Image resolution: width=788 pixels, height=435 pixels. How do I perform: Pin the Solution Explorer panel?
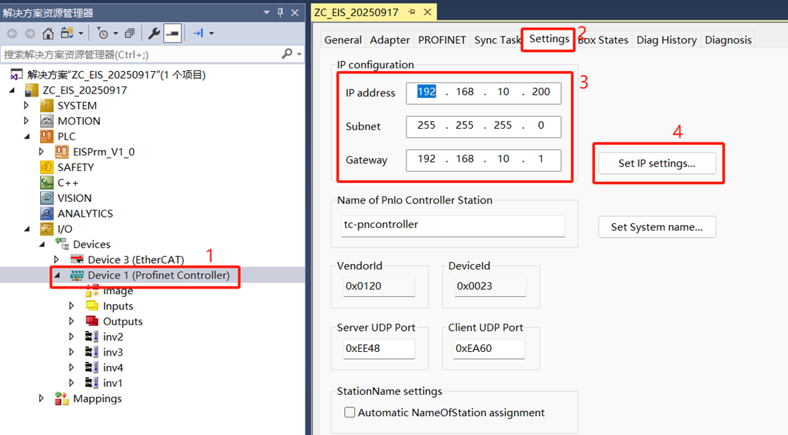(280, 12)
